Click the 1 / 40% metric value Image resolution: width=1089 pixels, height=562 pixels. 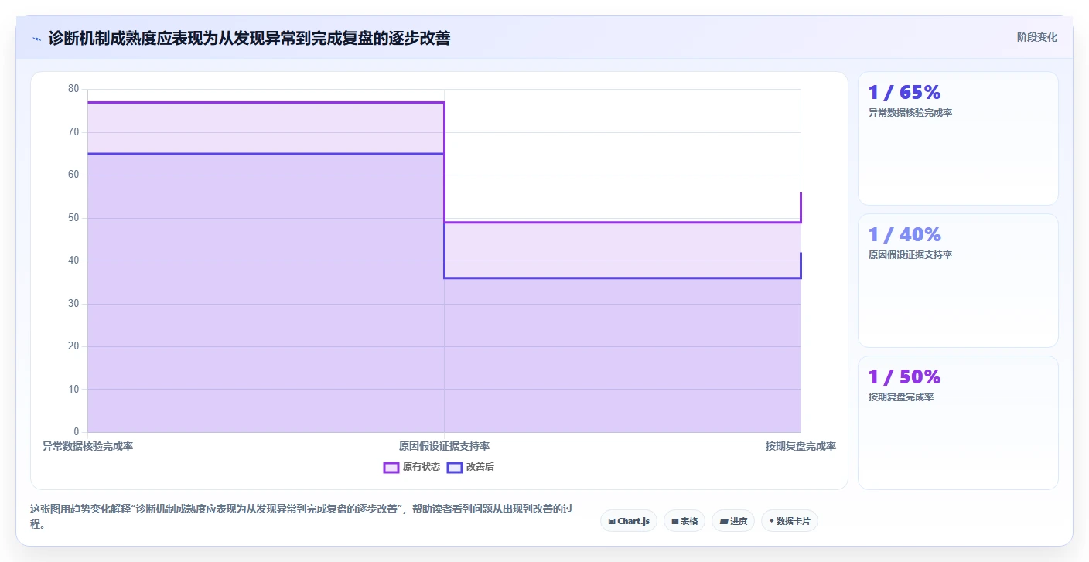point(904,234)
